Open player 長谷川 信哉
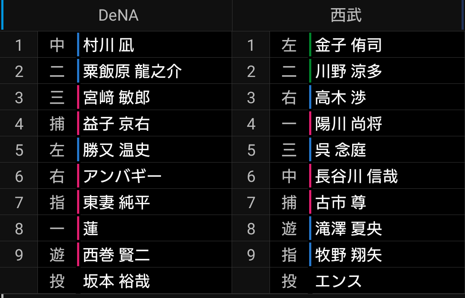This screenshot has height=298, width=465. (x=356, y=176)
